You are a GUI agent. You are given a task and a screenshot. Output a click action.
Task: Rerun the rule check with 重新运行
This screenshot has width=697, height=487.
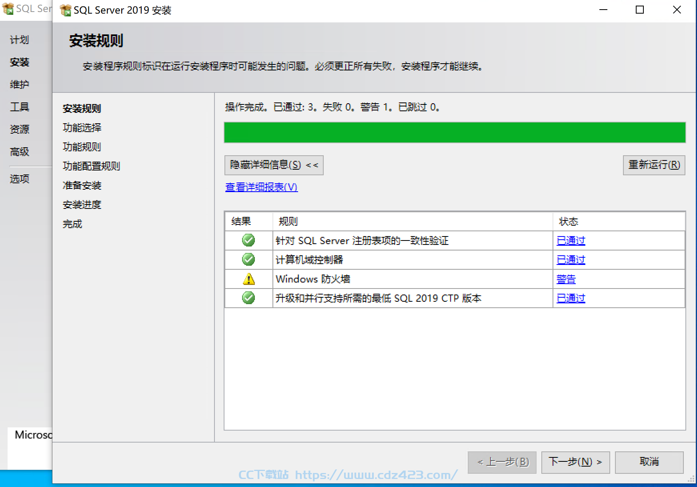tap(654, 165)
